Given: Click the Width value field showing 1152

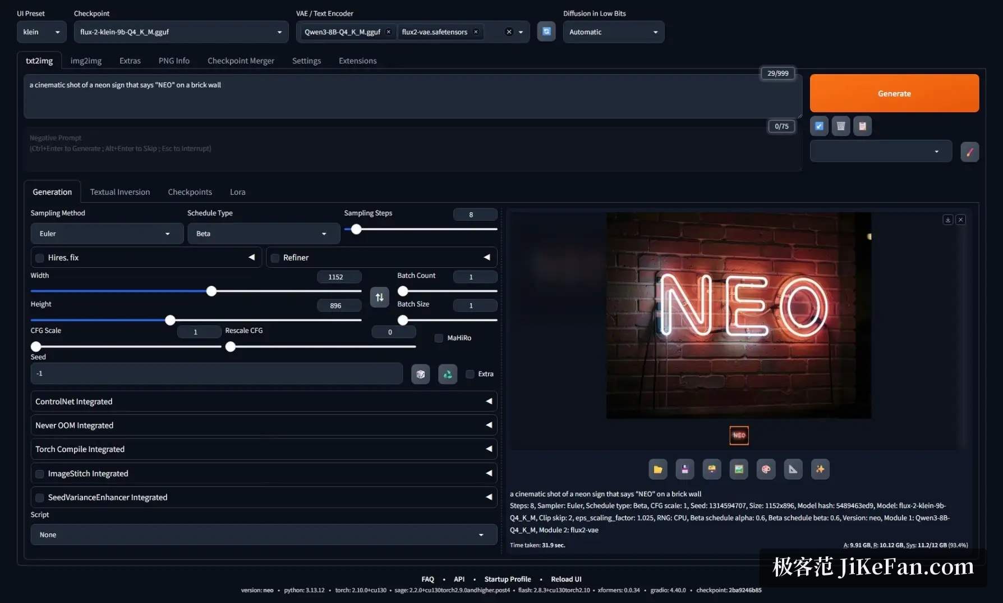Looking at the screenshot, I should [x=339, y=277].
